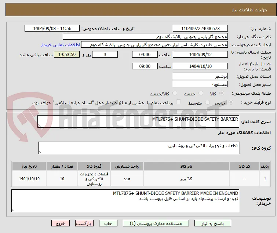Click the چاپ print button
This screenshot has width=277, height=233.
tap(108, 223)
